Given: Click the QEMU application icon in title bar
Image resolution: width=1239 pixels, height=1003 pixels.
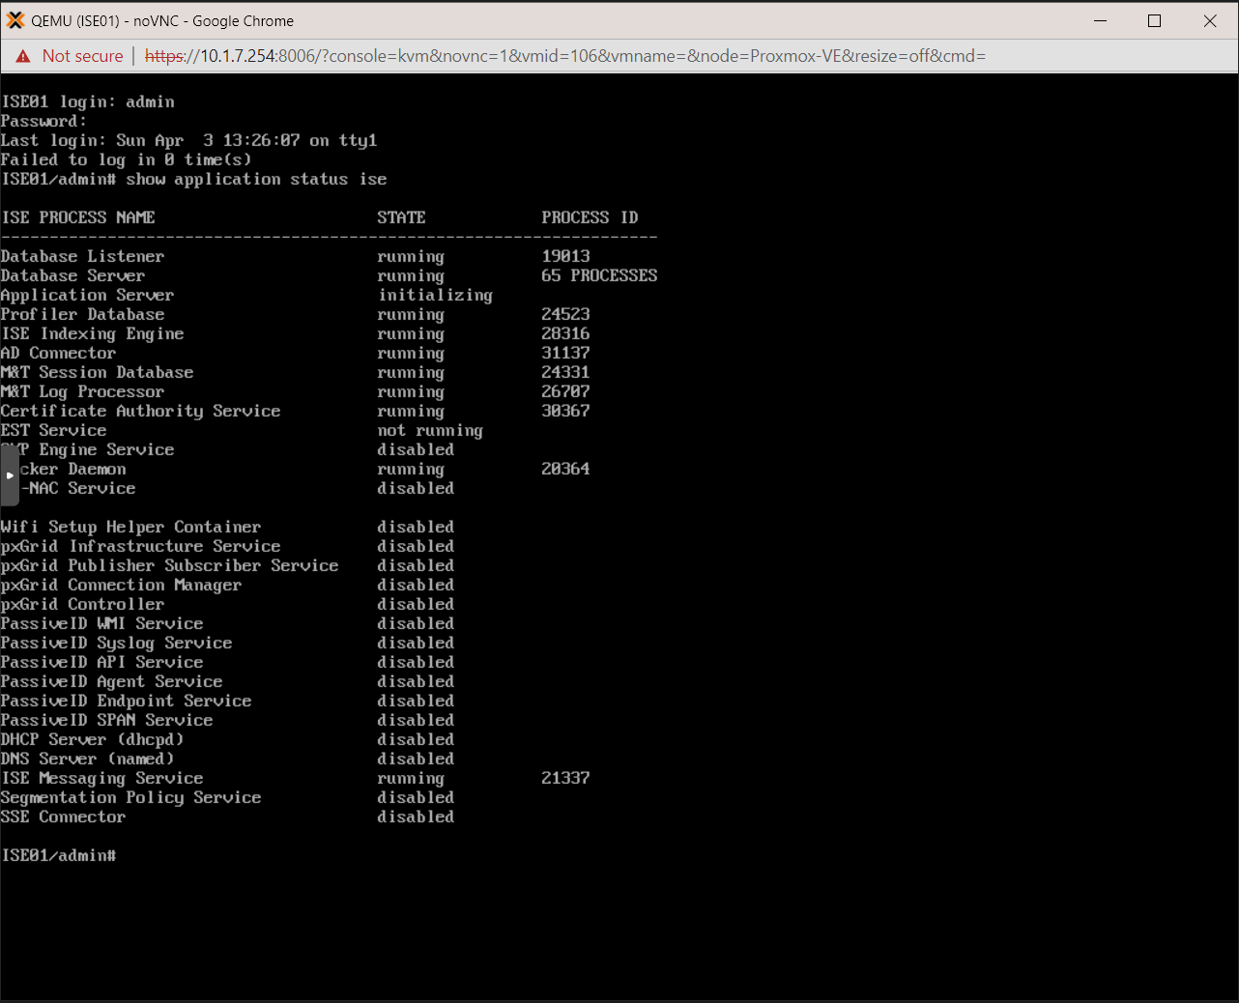Looking at the screenshot, I should (x=14, y=19).
